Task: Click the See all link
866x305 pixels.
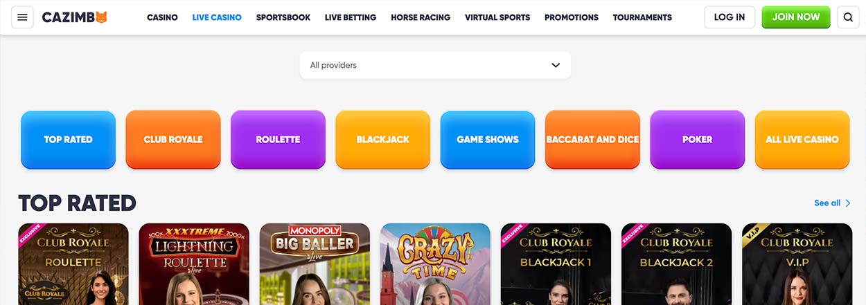Action: pos(827,203)
